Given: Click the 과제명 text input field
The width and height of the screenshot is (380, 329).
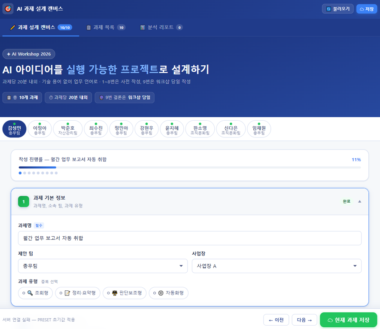Looking at the screenshot, I should (x=189, y=238).
